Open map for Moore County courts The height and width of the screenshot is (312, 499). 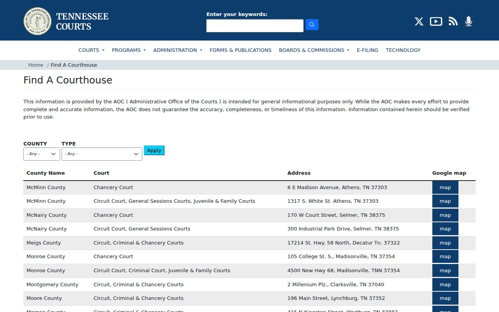tap(445, 298)
